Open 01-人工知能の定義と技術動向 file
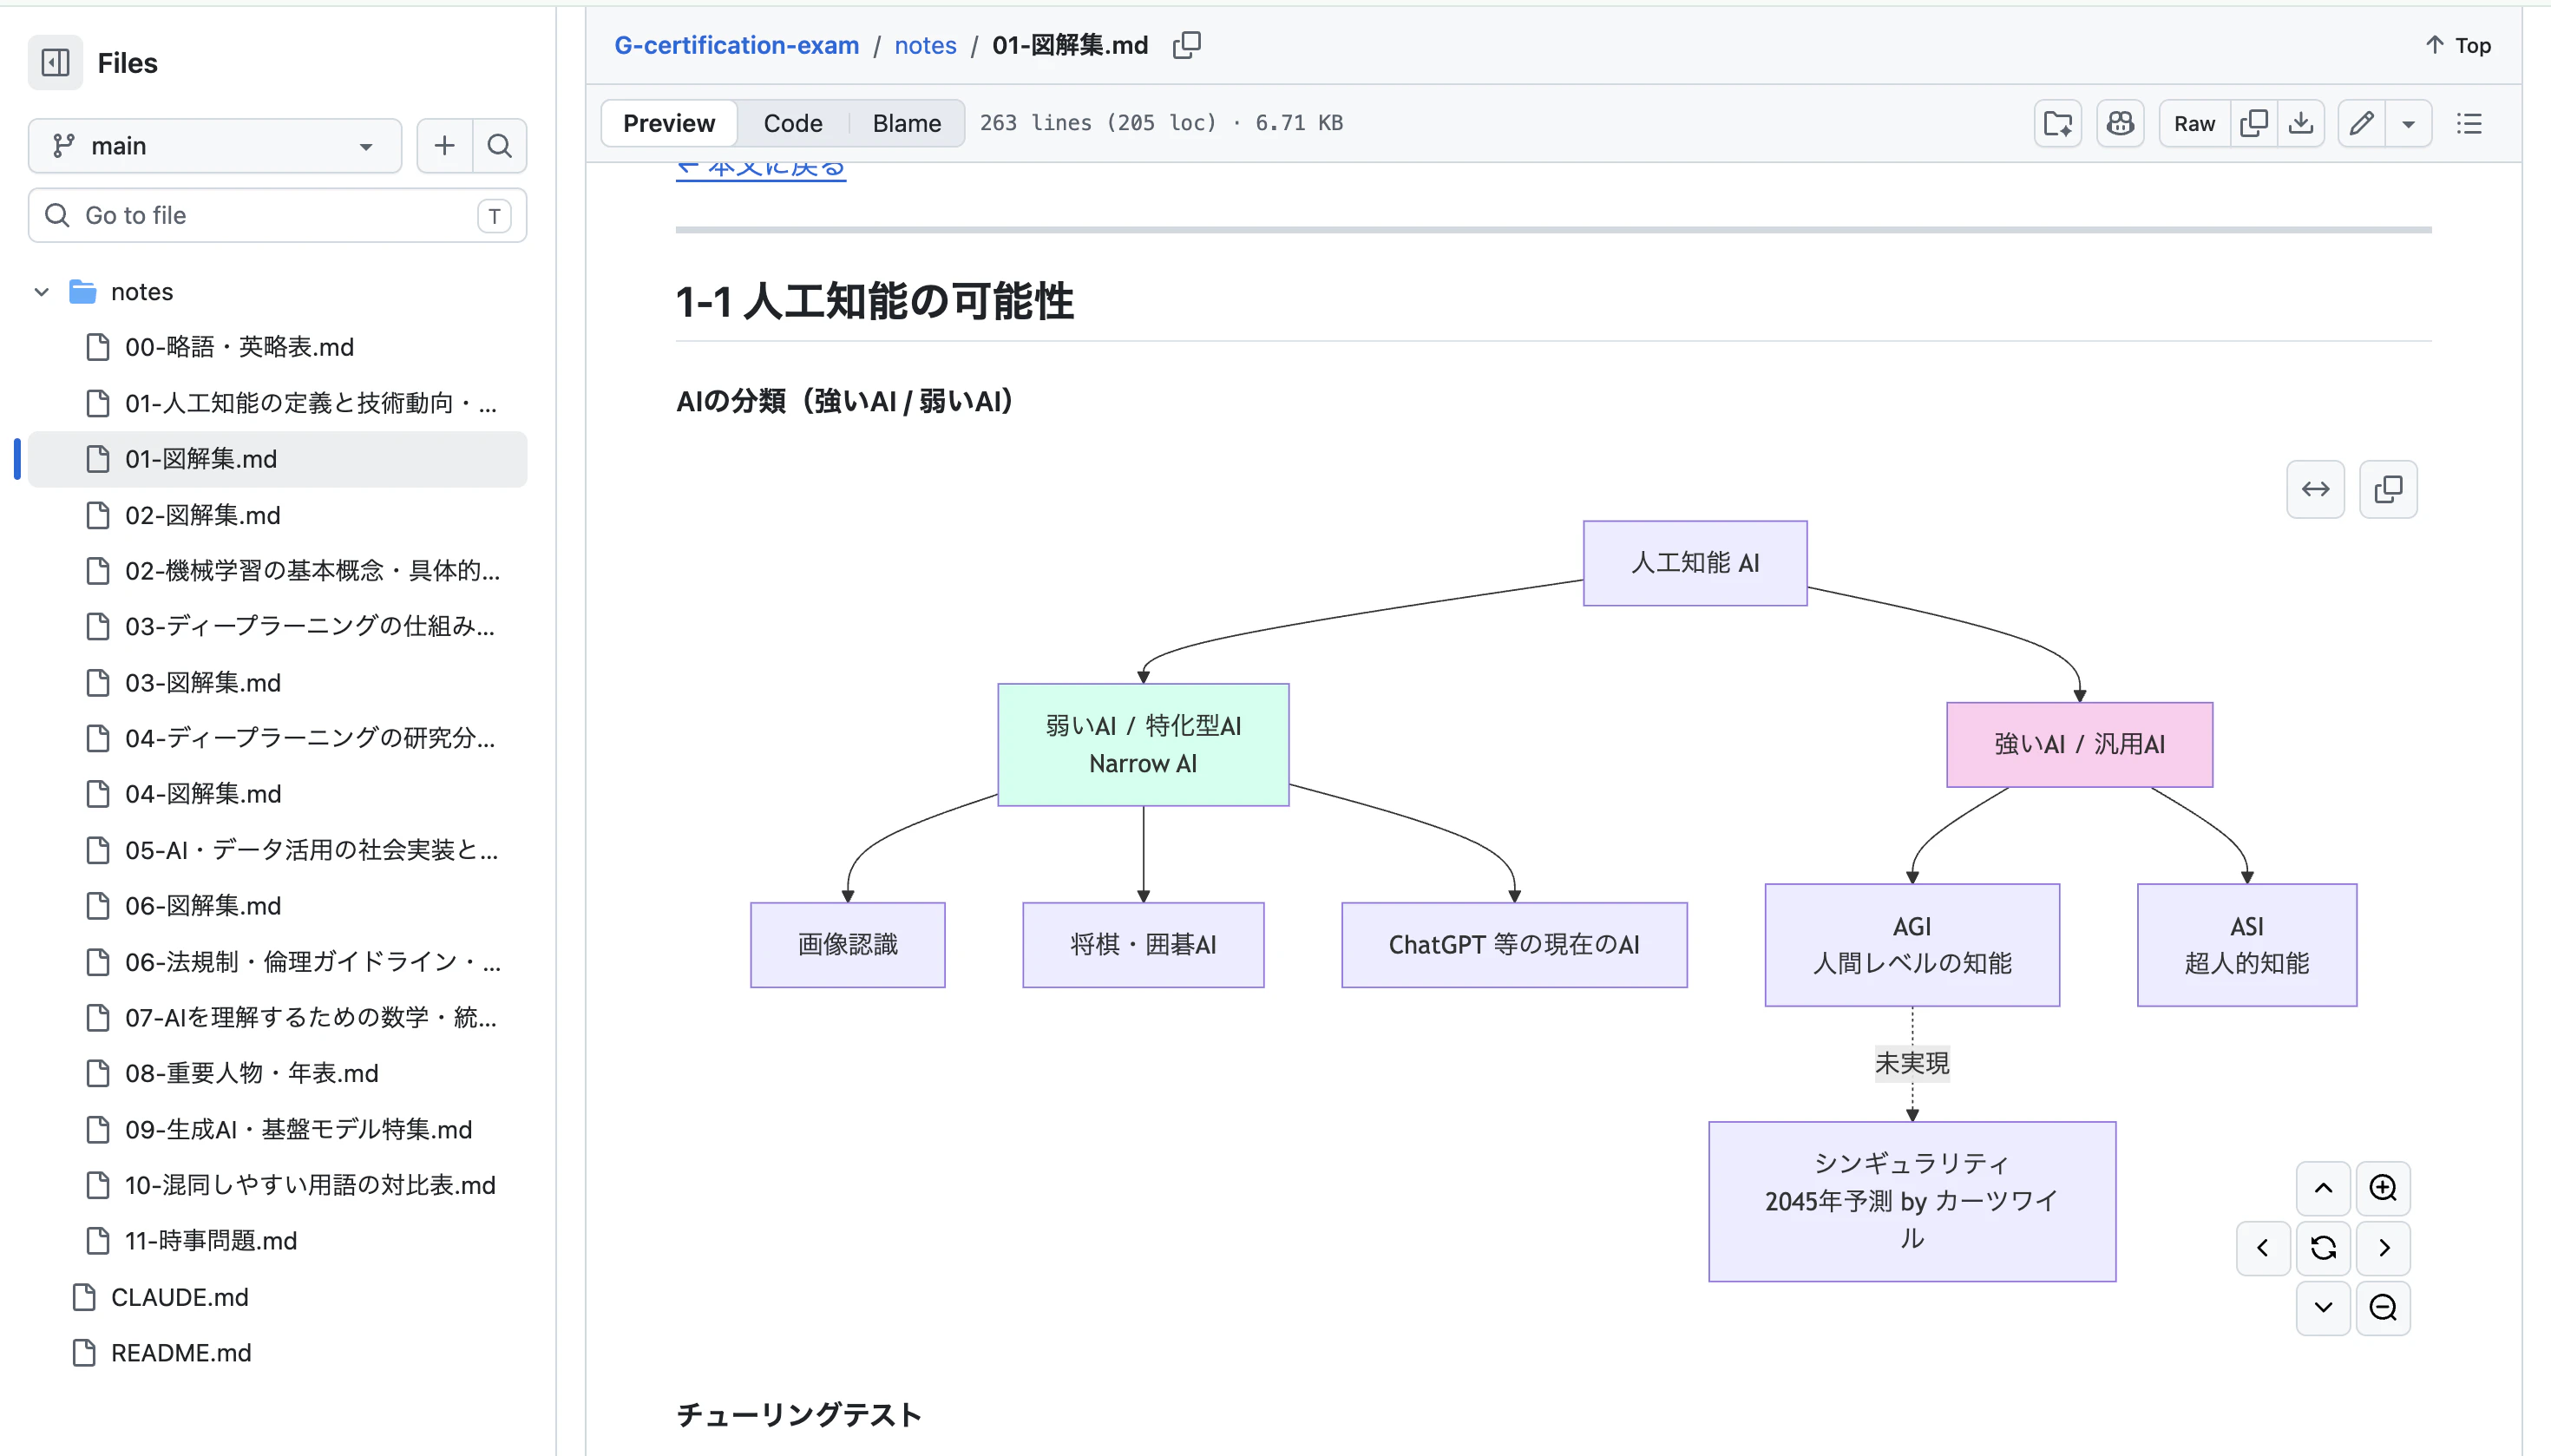Screen dimensions: 2551x1456 (x=277, y=403)
